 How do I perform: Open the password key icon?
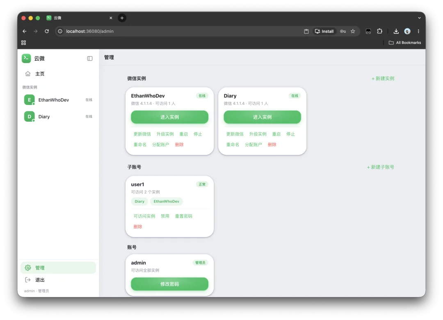pyautogui.click(x=343, y=31)
